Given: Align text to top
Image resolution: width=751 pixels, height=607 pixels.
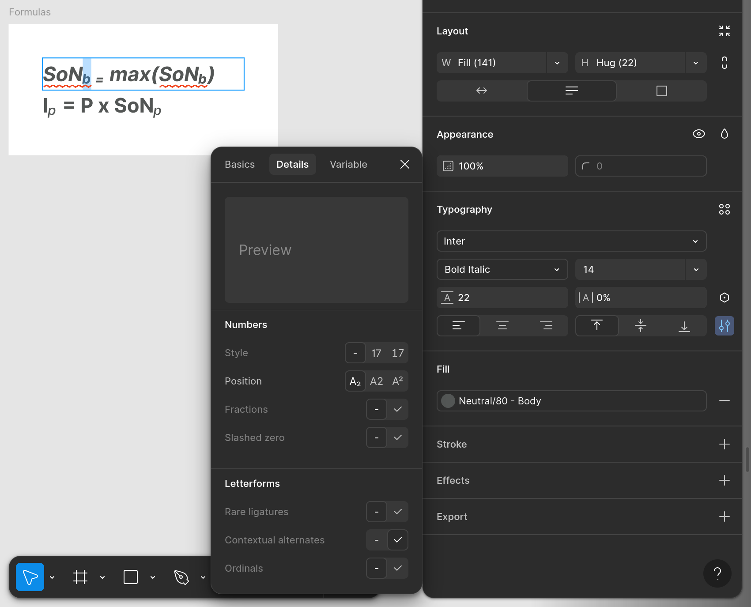Looking at the screenshot, I should [597, 326].
